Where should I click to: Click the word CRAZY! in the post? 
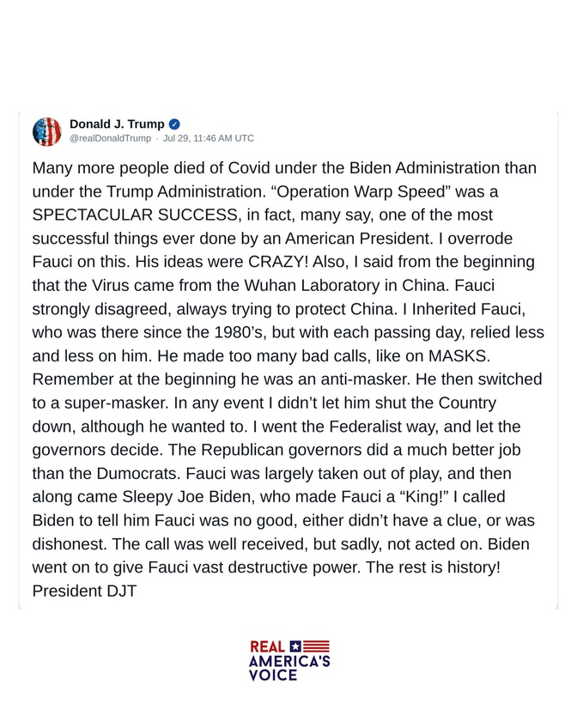(278, 262)
